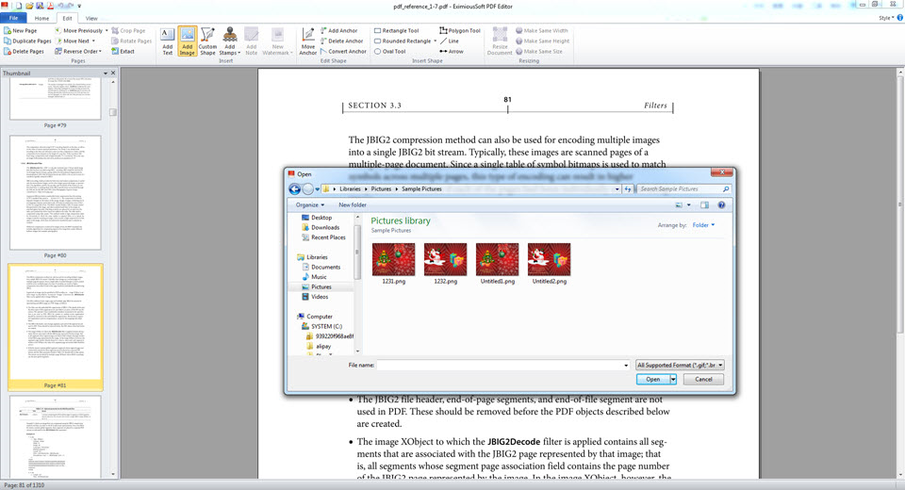Click New folder in dialog toolbar
The height and width of the screenshot is (490, 905).
[x=352, y=204]
